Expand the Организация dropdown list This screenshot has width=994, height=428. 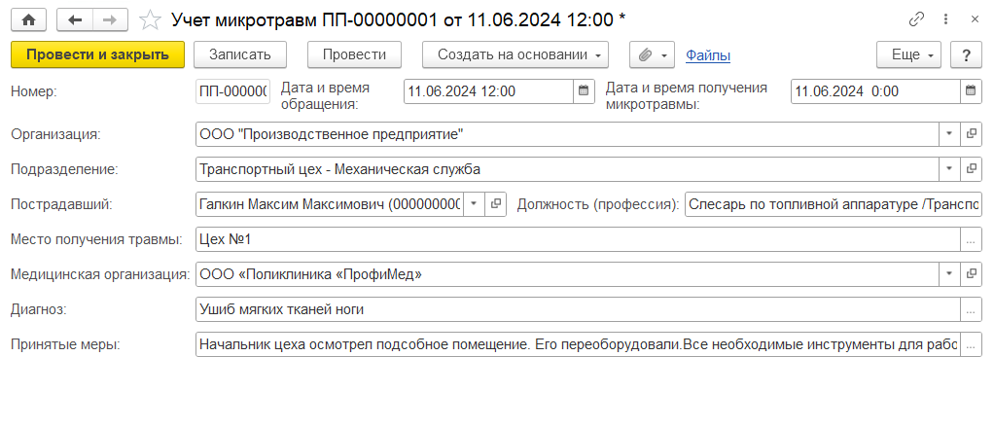point(949,134)
